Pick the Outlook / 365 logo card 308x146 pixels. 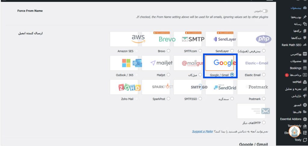(124, 63)
